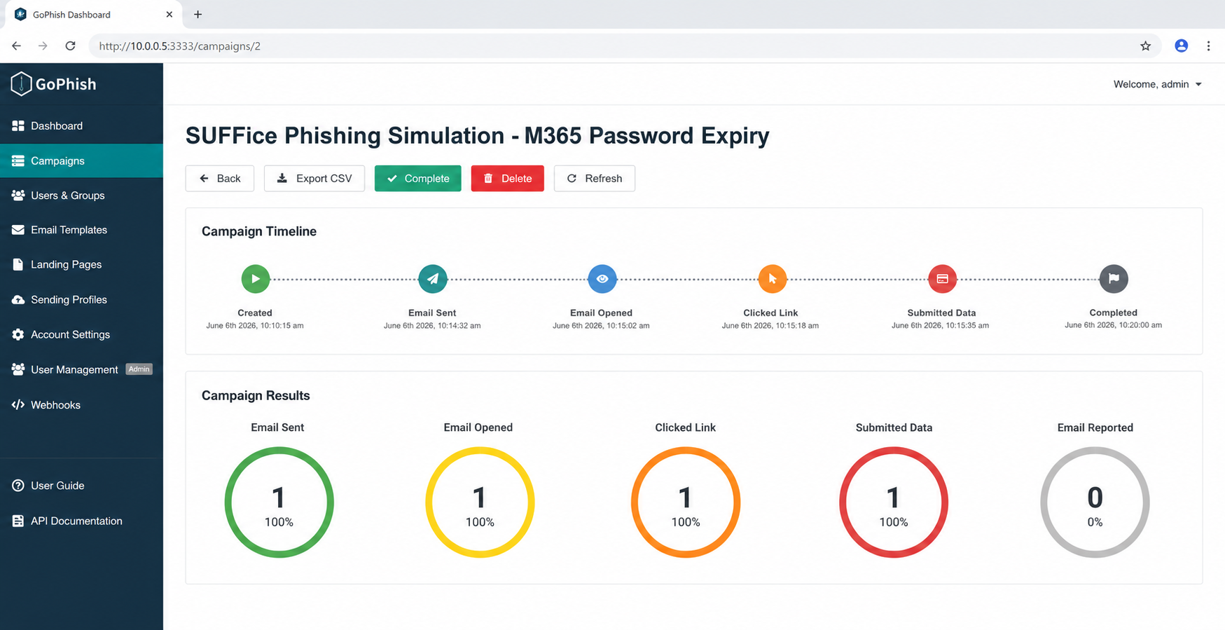Click the timestamp June 6th 2026, 10:15:02 am
Viewport: 1225px width, 630px height.
pos(601,325)
